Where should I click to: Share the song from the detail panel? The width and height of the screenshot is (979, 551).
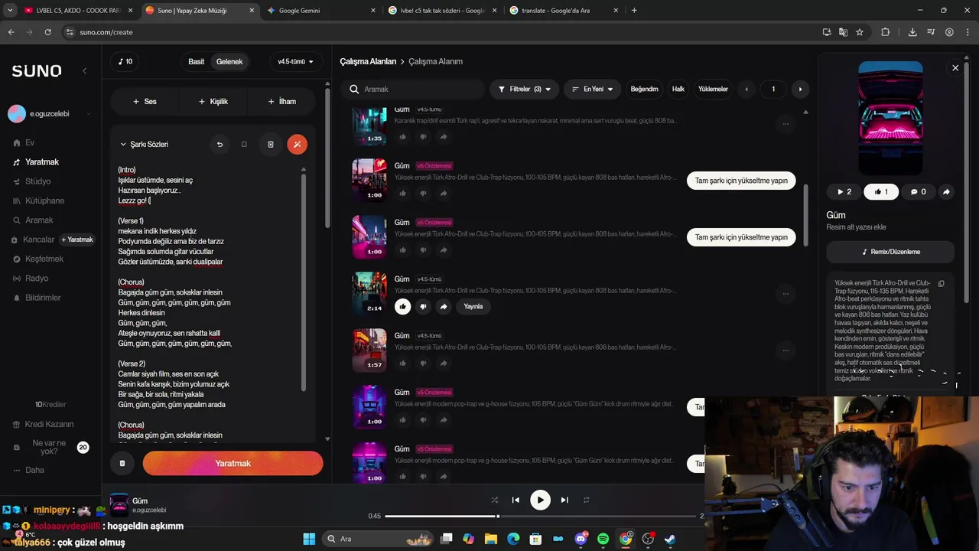pyautogui.click(x=946, y=192)
